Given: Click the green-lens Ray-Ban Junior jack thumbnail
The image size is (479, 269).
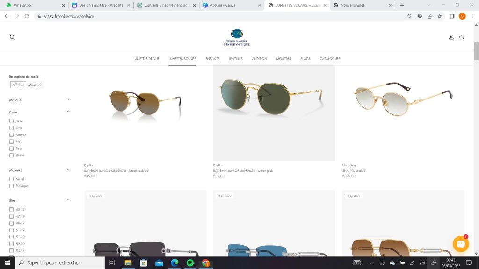Looking at the screenshot, I should coord(274,113).
